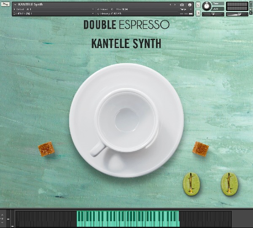Click the KANTELE Synth instrument name

pos(30,4)
